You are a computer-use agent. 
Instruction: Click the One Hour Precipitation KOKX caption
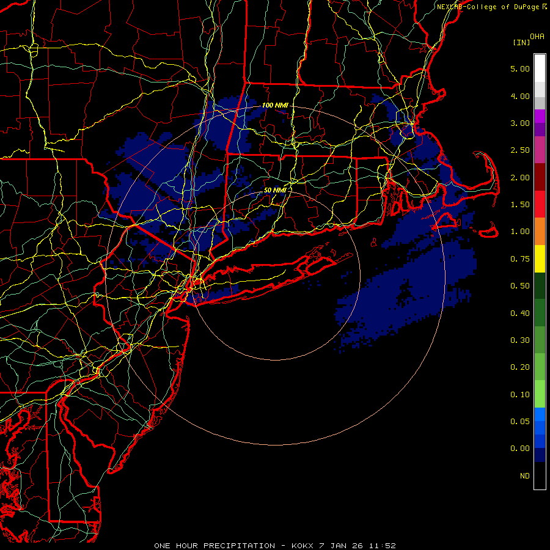click(275, 546)
